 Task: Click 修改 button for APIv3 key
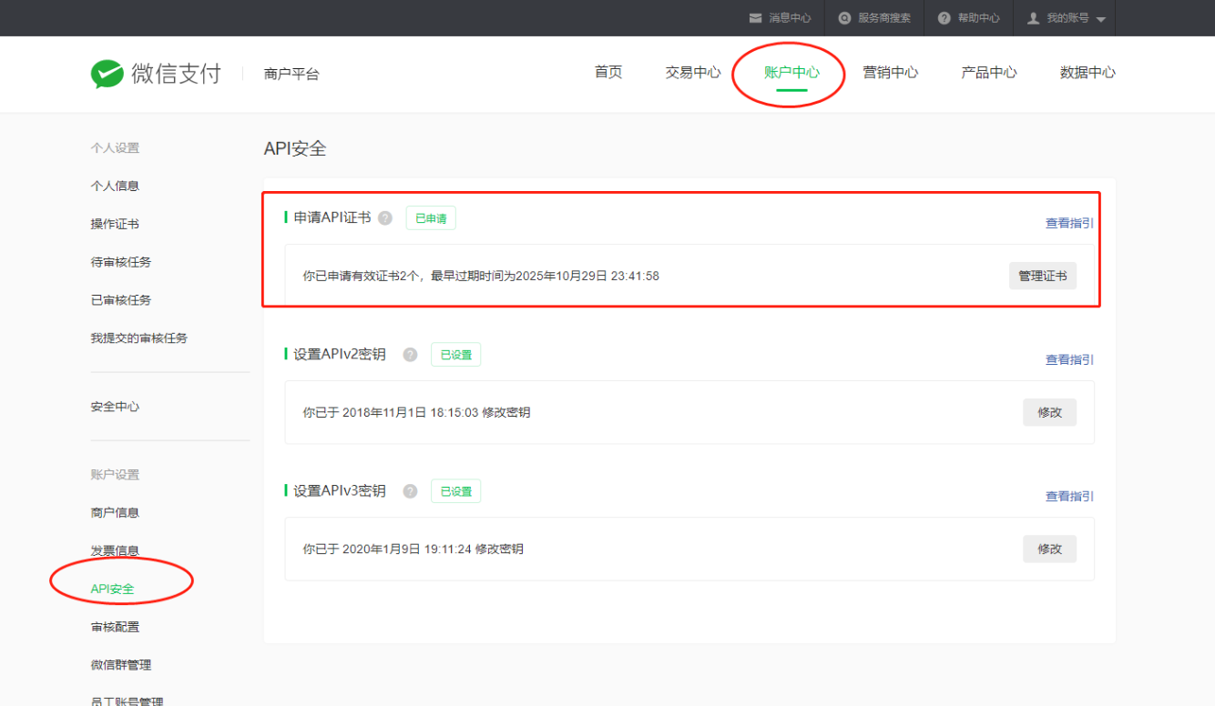[x=1049, y=549]
